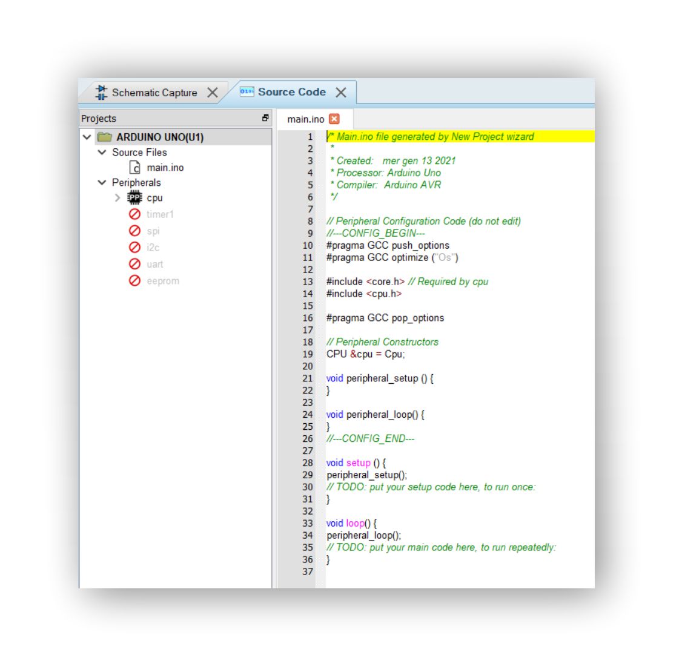
Task: Close the Schematic Capture tab
Action: point(212,93)
